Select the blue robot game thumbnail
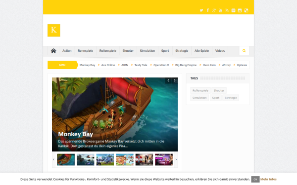The image size is (297, 185). [105, 159]
